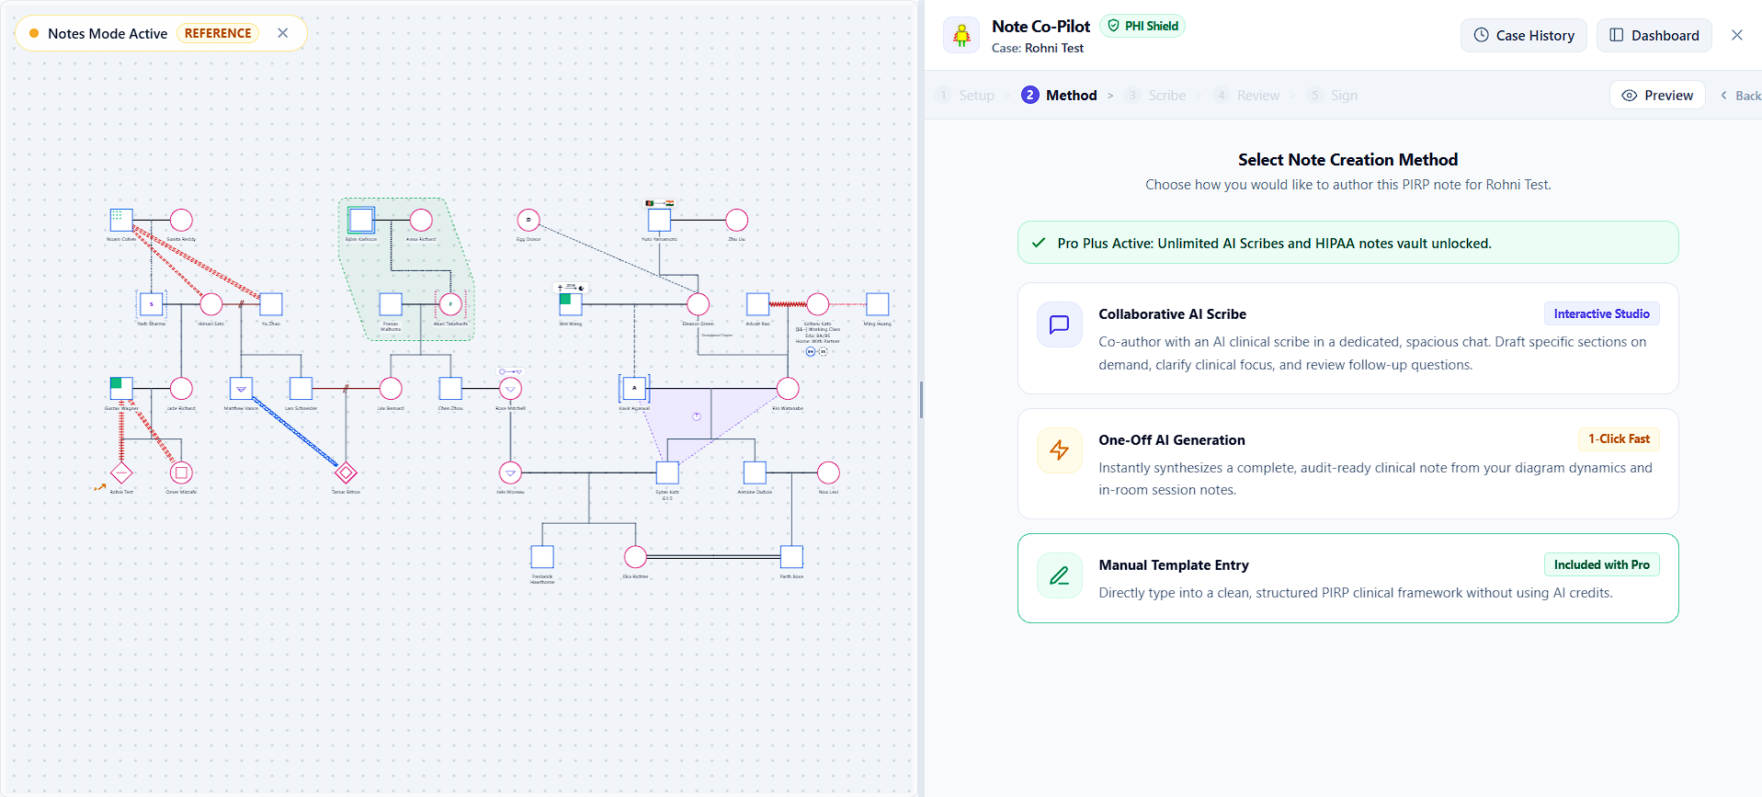
Task: Click the 1-Click Fast tag
Action: [1619, 438]
